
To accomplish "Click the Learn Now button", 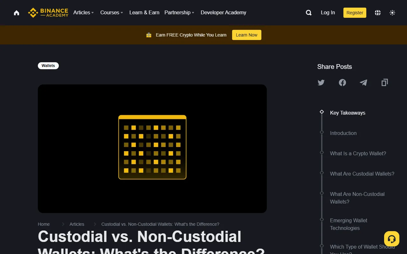I will [x=247, y=35].
